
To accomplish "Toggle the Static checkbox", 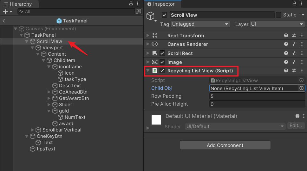I will 278,15.
